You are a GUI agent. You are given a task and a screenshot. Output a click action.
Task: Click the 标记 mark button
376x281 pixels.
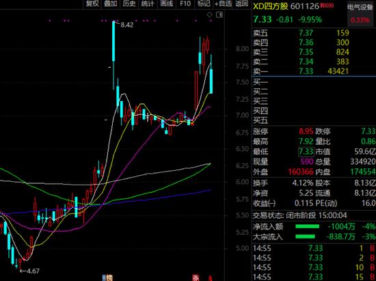(204, 3)
